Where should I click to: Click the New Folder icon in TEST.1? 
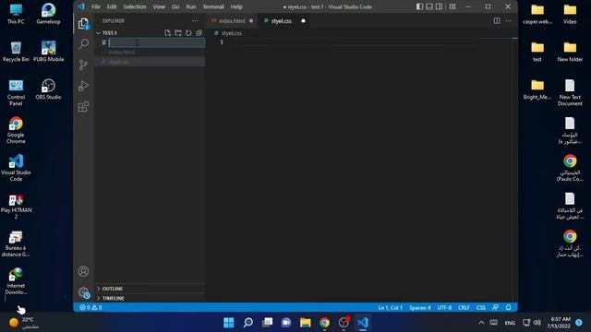pyautogui.click(x=178, y=33)
